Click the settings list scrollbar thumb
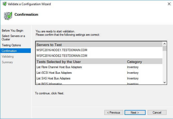 click(164, 49)
